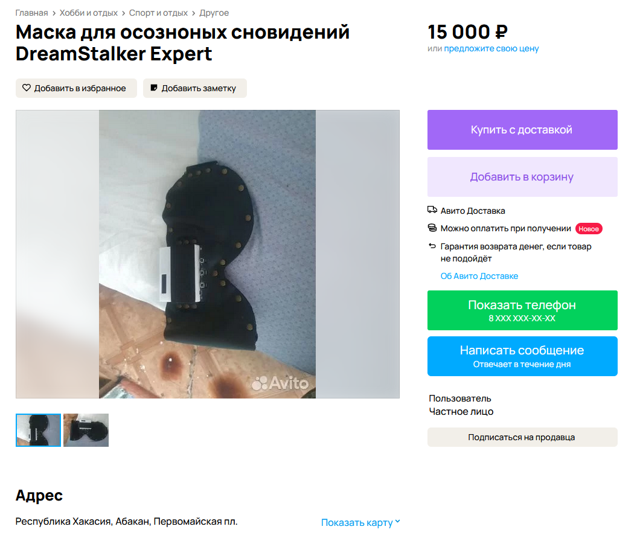Open Спорт и отдых breadcrumb category
Image resolution: width=640 pixels, height=541 pixels.
coord(158,13)
